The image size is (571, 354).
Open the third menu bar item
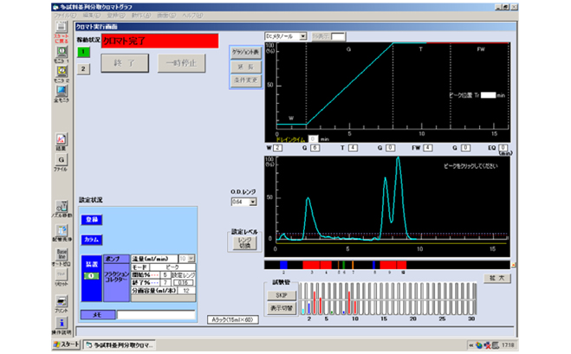coord(116,16)
